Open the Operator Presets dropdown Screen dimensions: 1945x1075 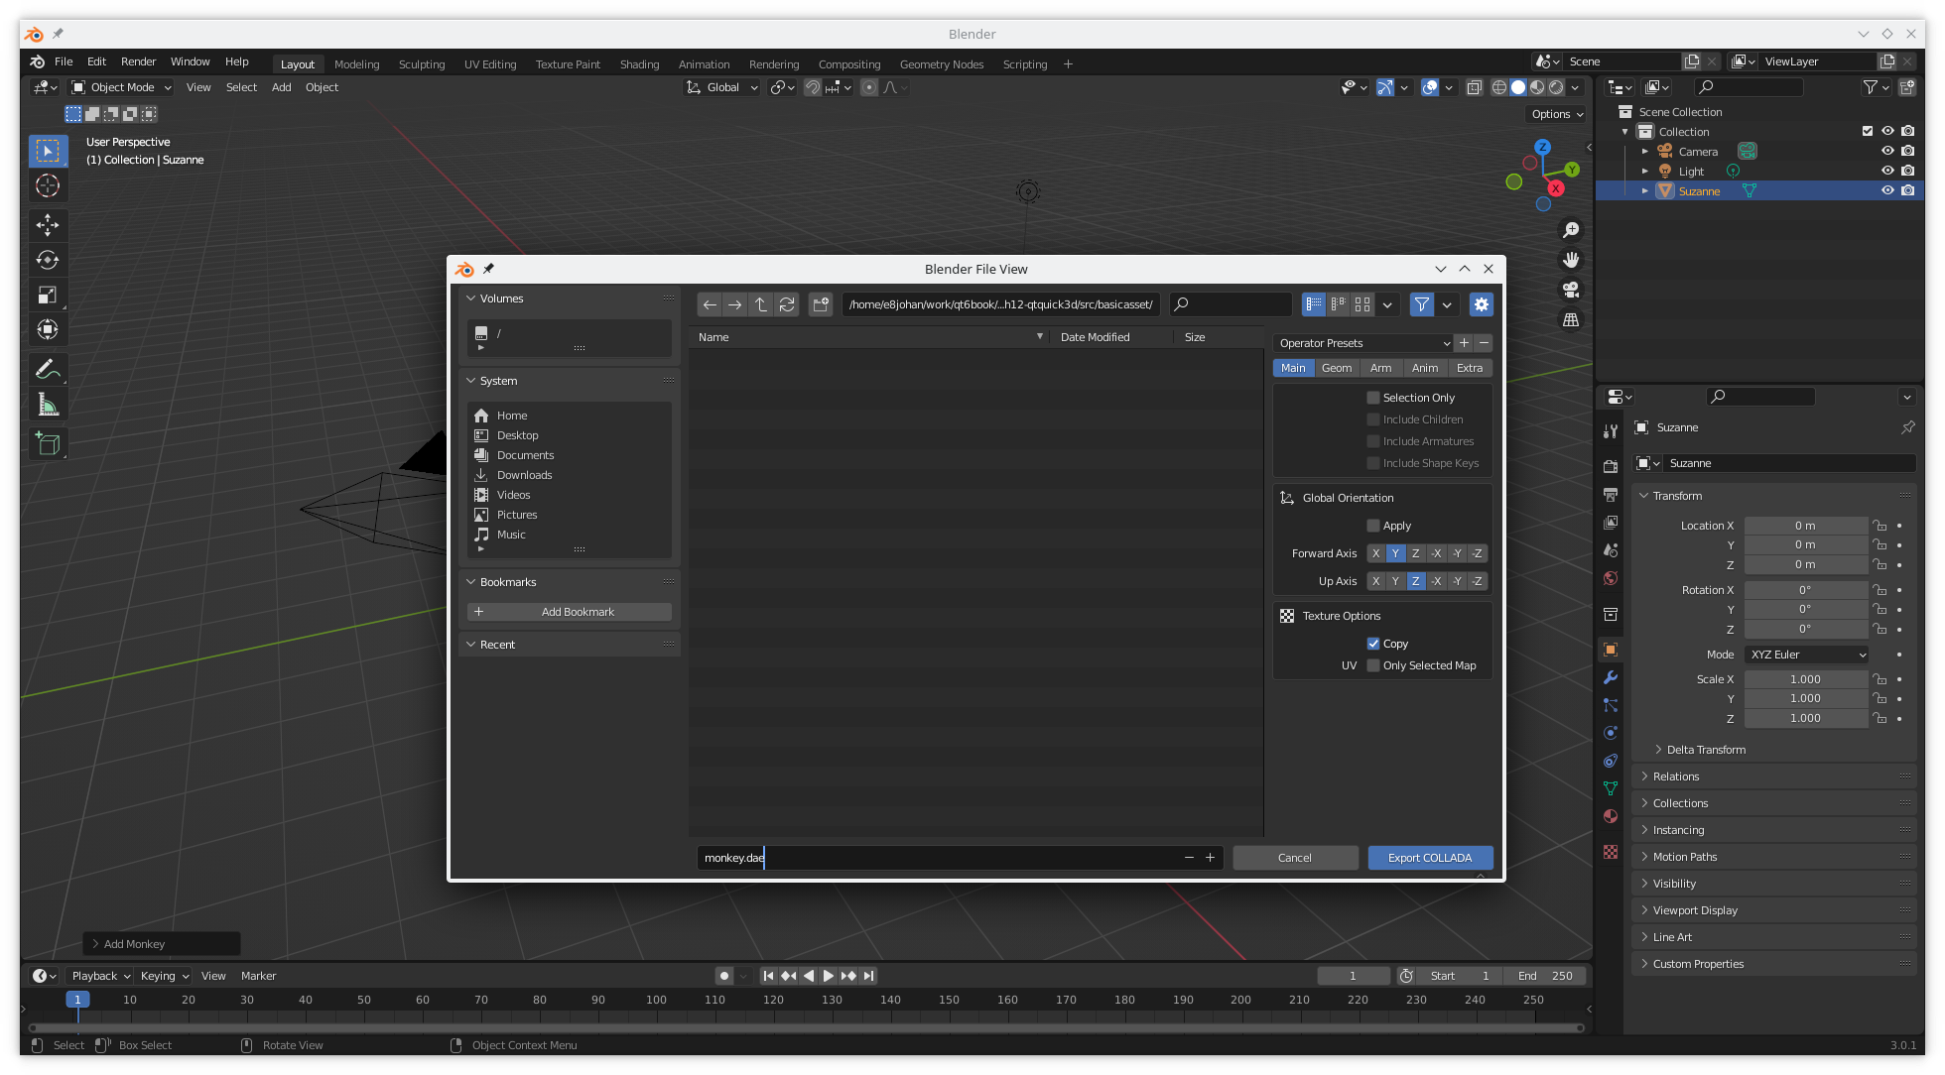coord(1363,343)
